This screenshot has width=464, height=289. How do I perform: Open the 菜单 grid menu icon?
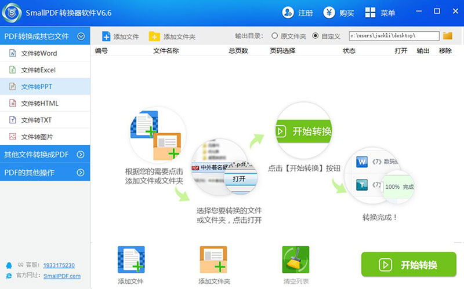pos(370,13)
